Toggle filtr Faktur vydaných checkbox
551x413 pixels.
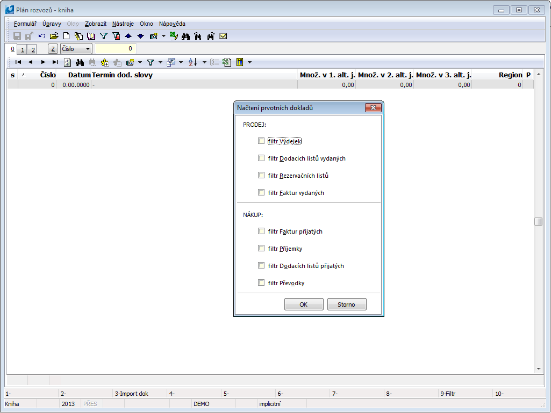click(261, 192)
